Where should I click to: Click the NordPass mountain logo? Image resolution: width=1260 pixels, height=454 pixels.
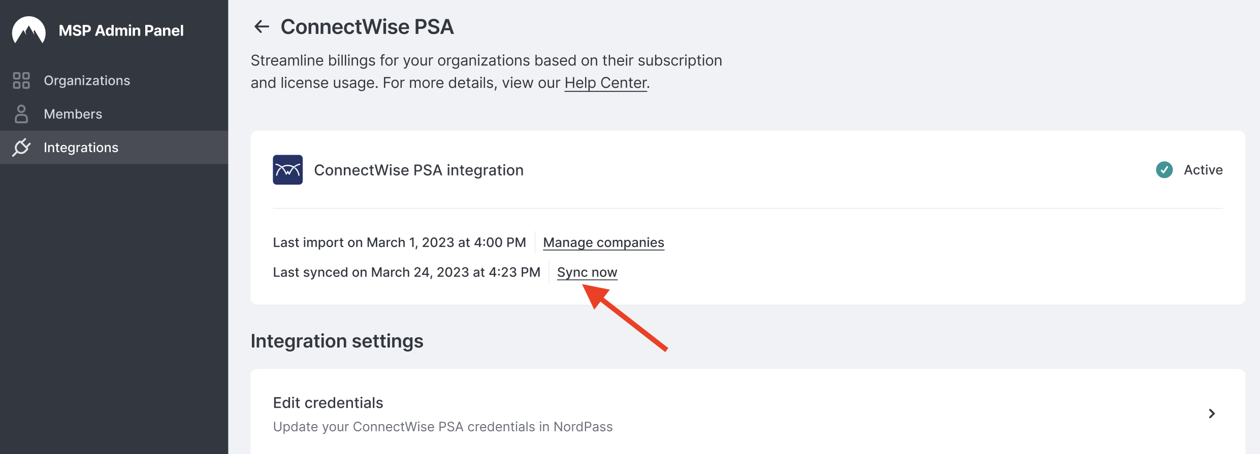28,30
